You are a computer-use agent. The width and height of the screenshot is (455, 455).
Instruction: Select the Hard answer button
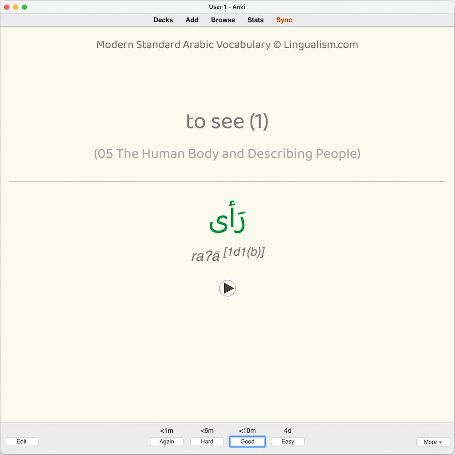pyautogui.click(x=207, y=441)
